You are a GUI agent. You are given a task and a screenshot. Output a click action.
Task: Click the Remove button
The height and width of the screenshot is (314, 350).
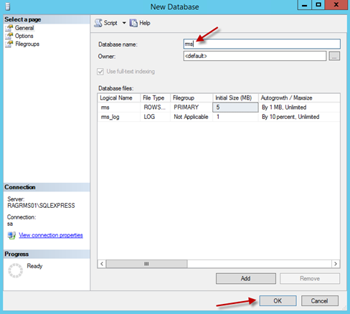click(x=310, y=278)
